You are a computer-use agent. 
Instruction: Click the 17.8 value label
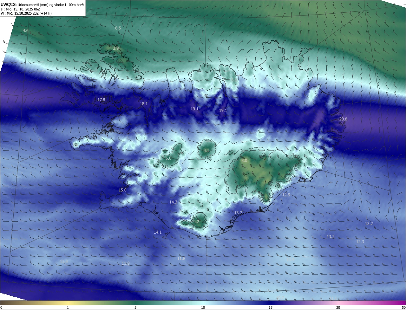[101, 100]
